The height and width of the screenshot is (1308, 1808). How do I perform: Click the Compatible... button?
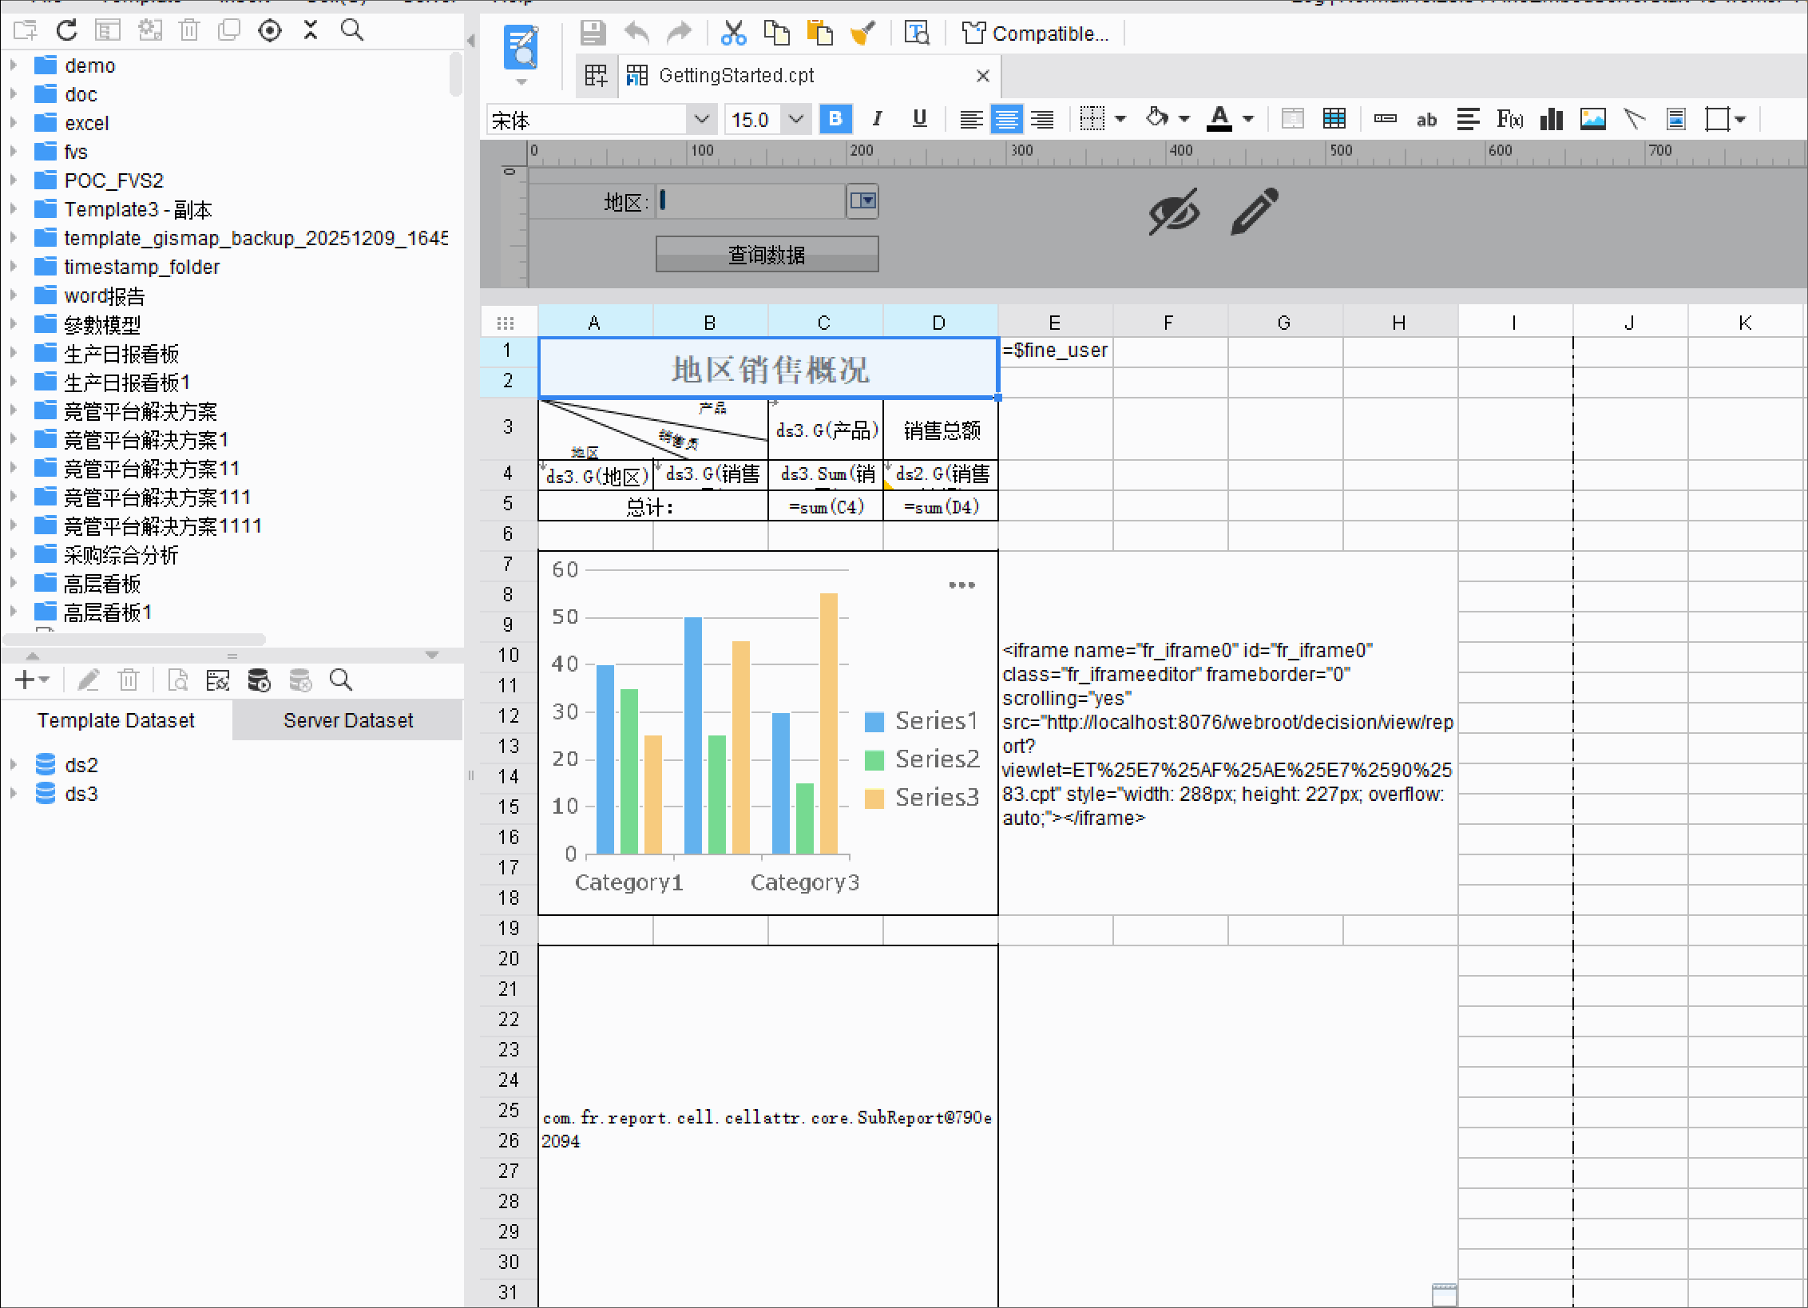pos(1036,34)
